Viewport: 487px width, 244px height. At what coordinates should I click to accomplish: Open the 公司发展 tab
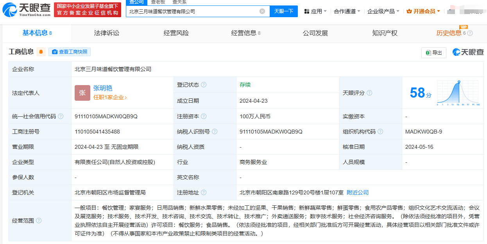click(315, 33)
